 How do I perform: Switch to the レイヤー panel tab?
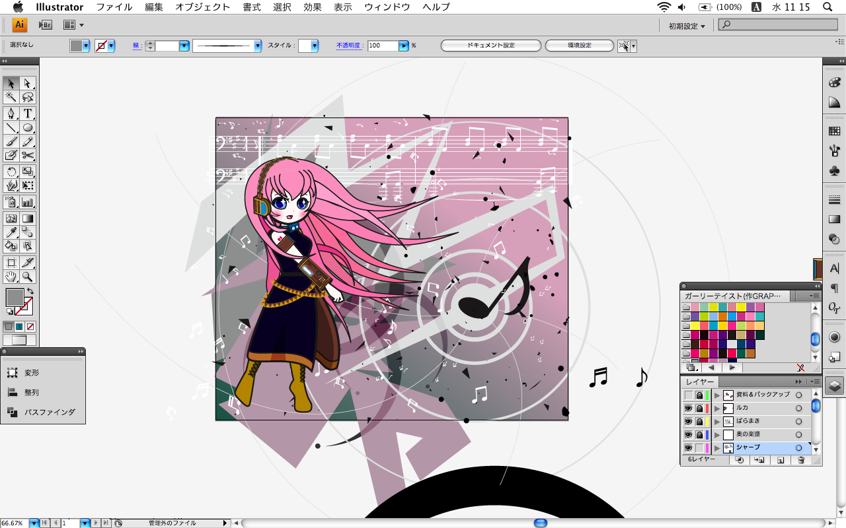coord(700,381)
